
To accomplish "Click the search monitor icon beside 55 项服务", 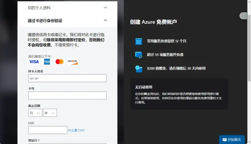I will pyautogui.click(x=139, y=55).
